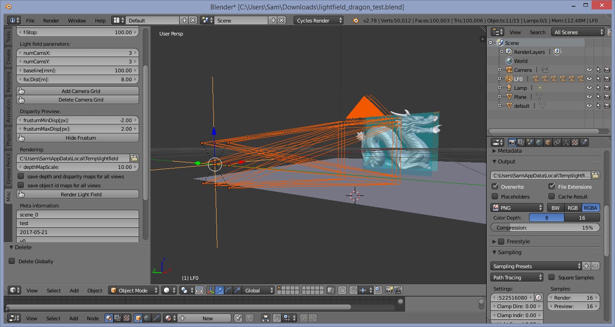Open the Object Constraints properties tab icon

(557, 142)
